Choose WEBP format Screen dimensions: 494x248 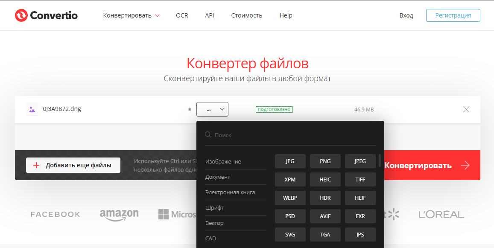point(290,198)
